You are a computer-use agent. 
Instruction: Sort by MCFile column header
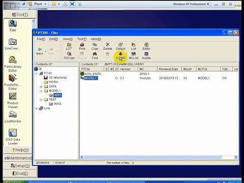pos(208,69)
